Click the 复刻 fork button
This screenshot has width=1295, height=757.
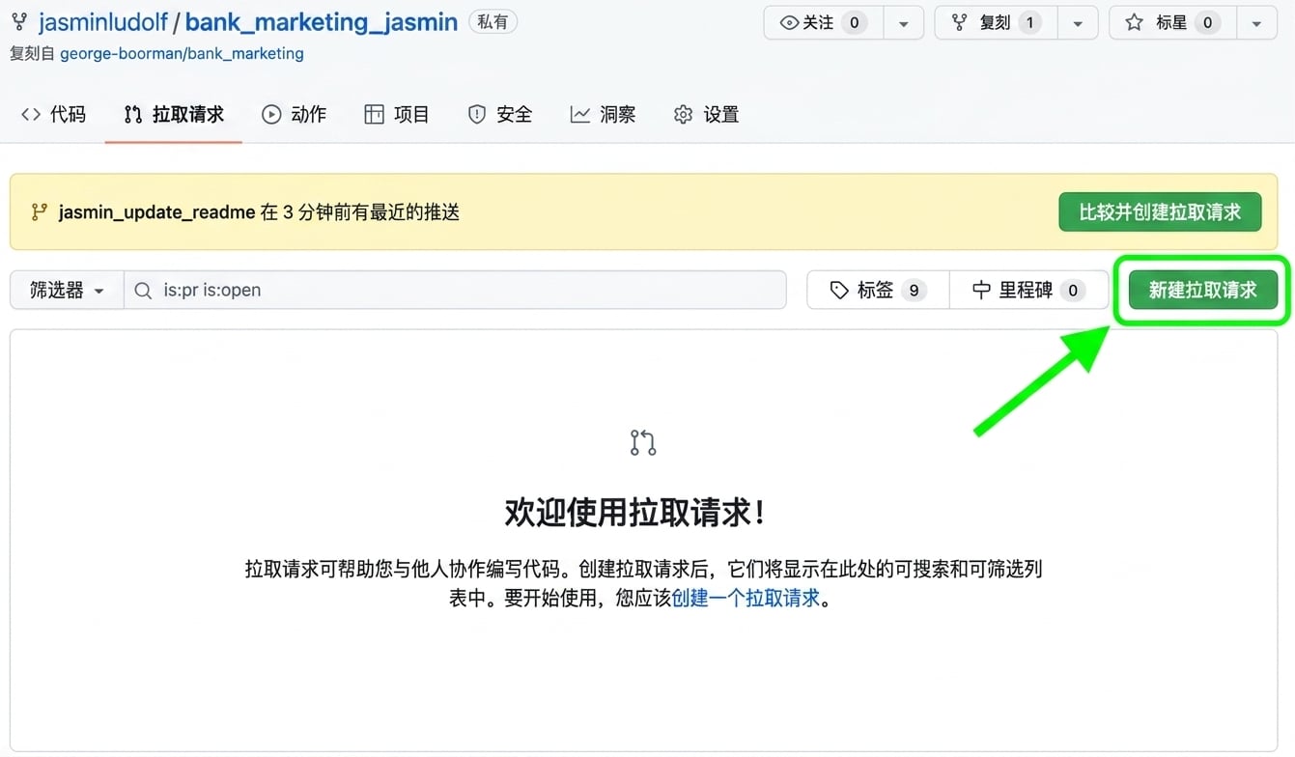(x=996, y=22)
